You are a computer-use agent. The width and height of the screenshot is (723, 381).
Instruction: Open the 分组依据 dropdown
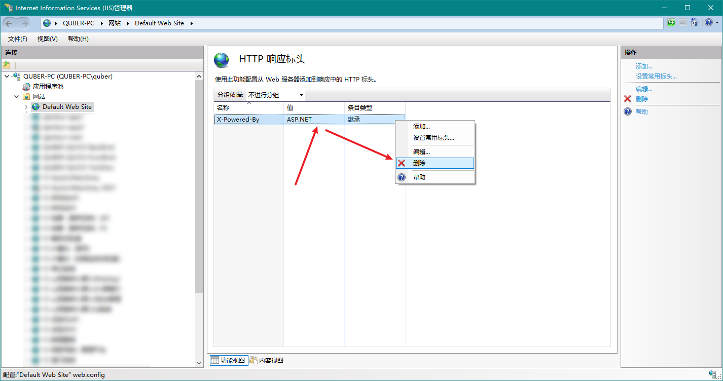pos(275,95)
